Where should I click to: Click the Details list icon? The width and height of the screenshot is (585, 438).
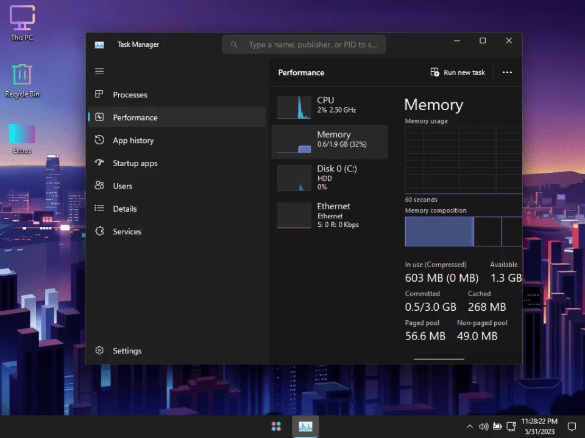99,208
